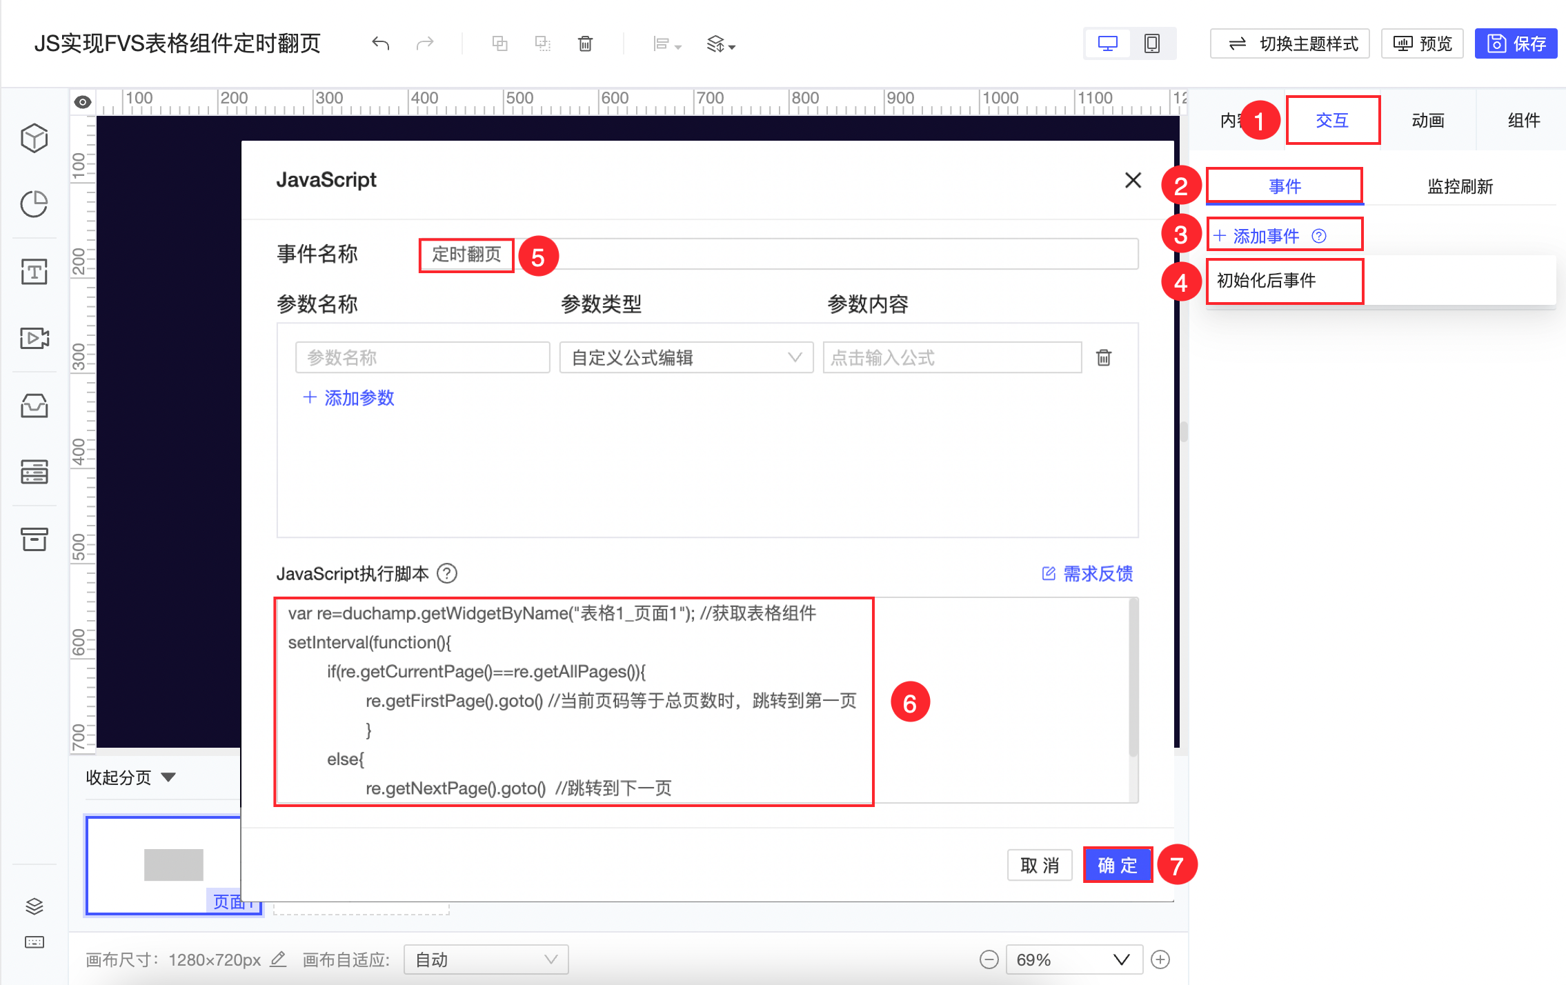The image size is (1566, 985).
Task: Open the chart component icon in sidebar
Action: pyautogui.click(x=34, y=204)
